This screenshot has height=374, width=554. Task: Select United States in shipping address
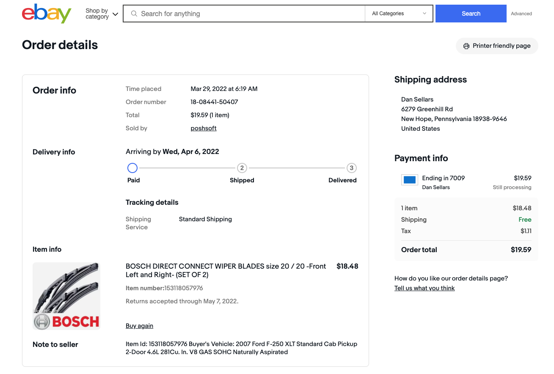click(421, 129)
